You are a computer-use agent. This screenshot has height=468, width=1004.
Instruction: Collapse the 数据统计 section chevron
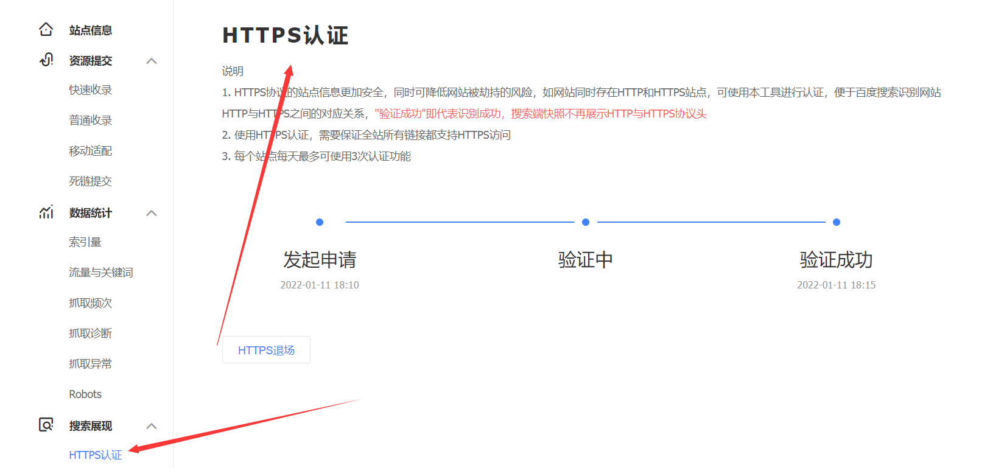point(152,213)
